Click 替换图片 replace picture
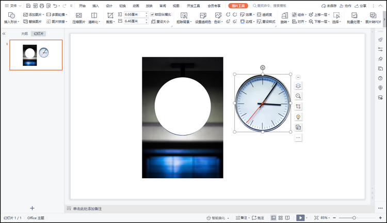Screen dimensions: 387x223 (x=33, y=22)
